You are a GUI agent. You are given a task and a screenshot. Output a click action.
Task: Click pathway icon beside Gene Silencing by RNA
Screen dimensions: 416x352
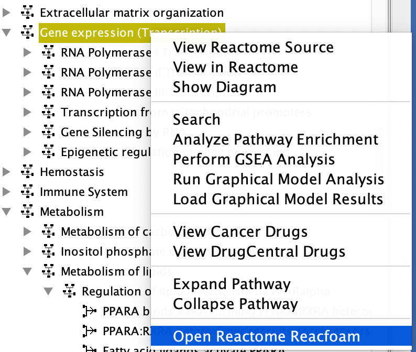click(48, 132)
